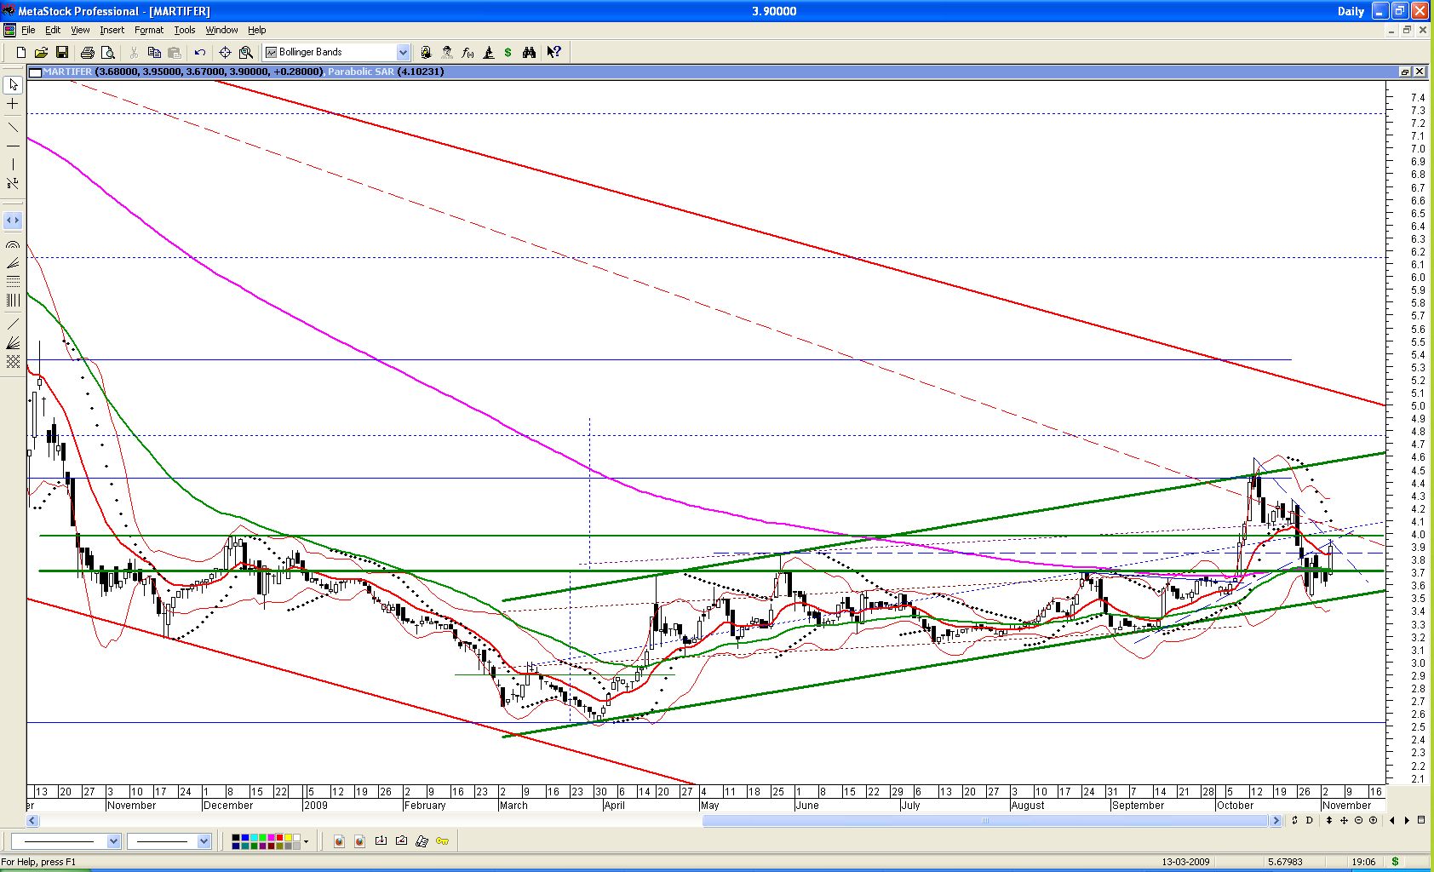Expand the color palette dropdown arrow

pos(307,841)
